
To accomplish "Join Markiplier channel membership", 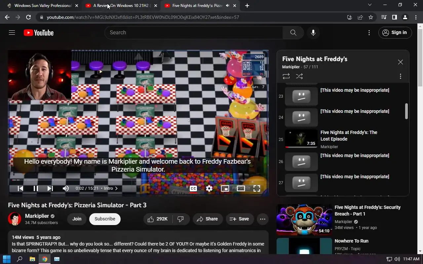I will (x=77, y=219).
